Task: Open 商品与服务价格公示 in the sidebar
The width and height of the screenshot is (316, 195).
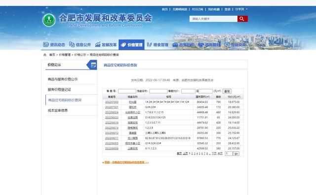Action: [63, 79]
